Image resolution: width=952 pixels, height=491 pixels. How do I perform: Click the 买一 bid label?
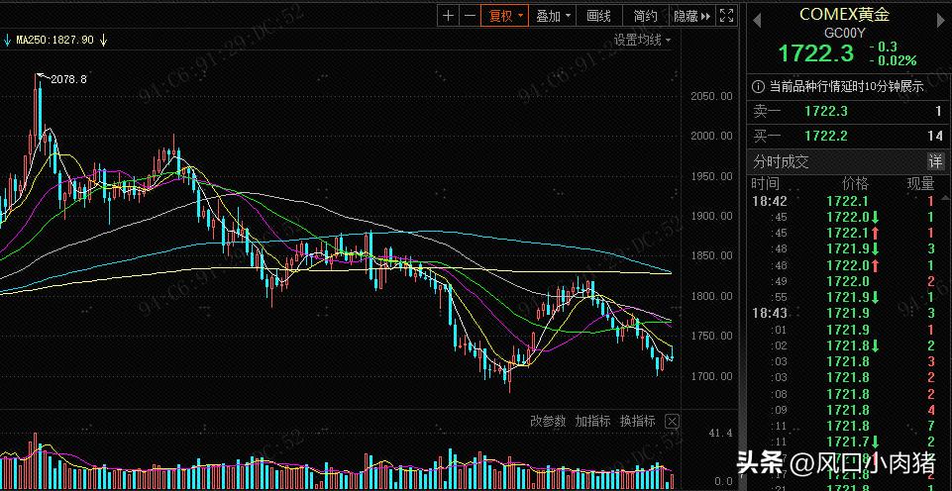(767, 137)
